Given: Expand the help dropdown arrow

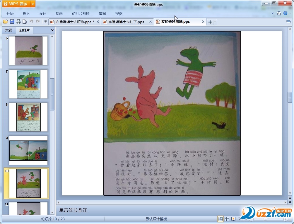Looking at the screenshot, I should [x=290, y=13].
